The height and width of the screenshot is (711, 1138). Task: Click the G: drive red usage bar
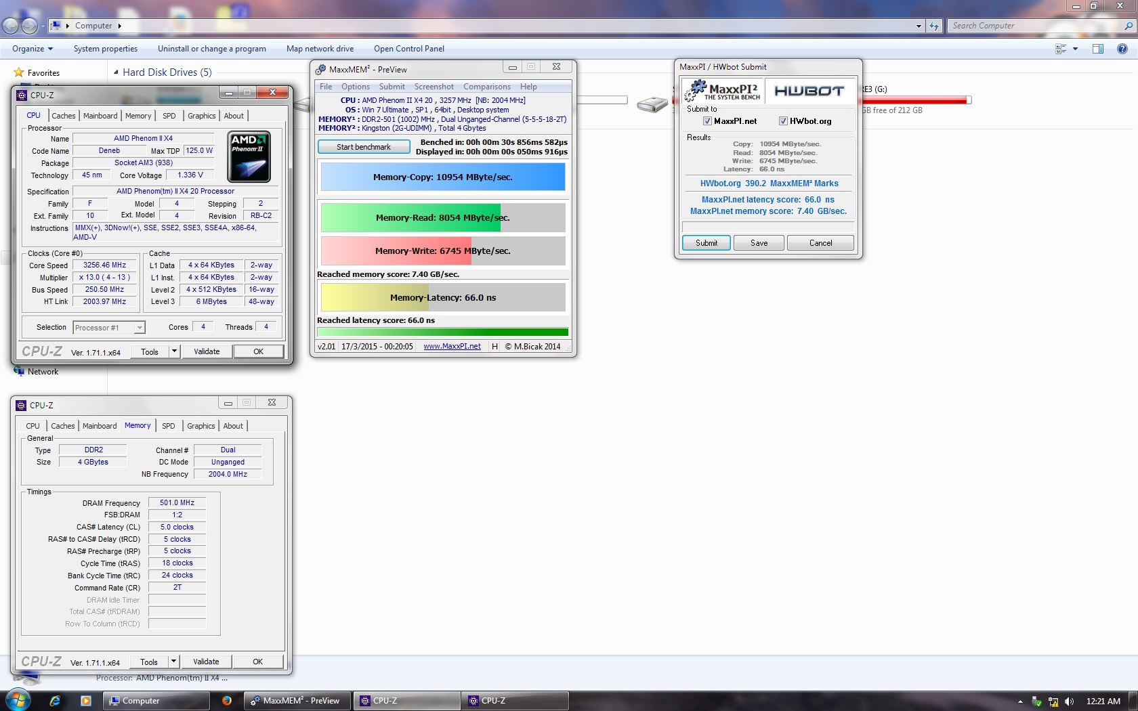(x=915, y=100)
